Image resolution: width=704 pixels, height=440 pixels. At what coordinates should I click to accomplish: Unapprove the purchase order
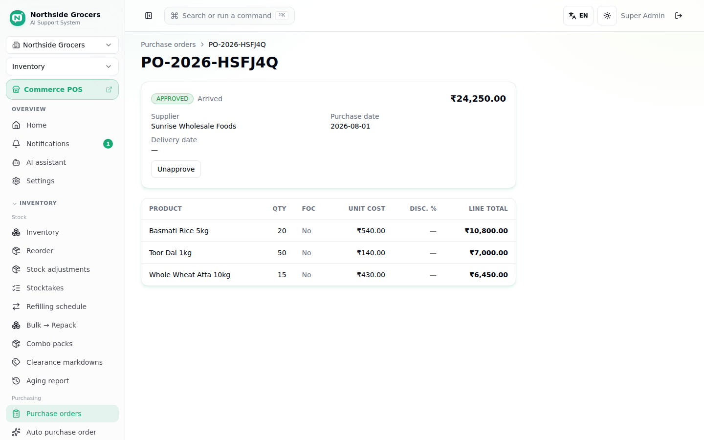176,169
